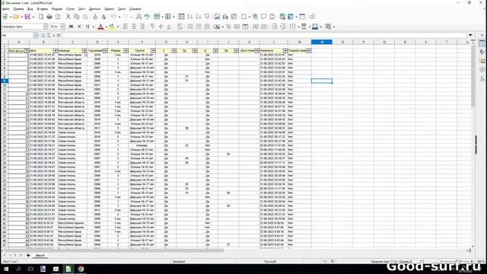Apply underline formatting (Ч)

pyautogui.click(x=88, y=27)
